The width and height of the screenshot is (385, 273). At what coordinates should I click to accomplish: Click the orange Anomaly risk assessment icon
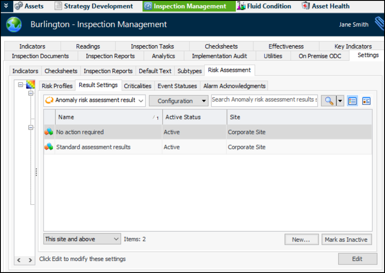coord(49,100)
